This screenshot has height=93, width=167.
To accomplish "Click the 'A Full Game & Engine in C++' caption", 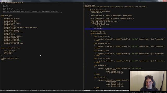I will [x=147, y=92].
